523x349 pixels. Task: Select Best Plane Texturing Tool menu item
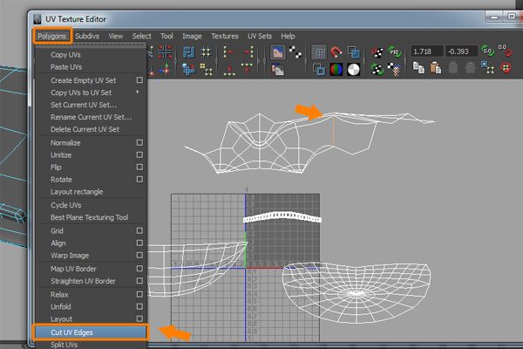pyautogui.click(x=90, y=217)
